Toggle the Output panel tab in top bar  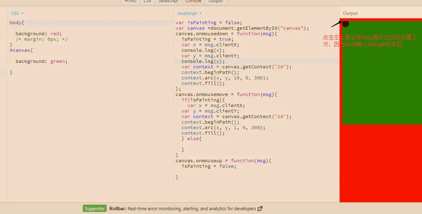click(x=216, y=2)
